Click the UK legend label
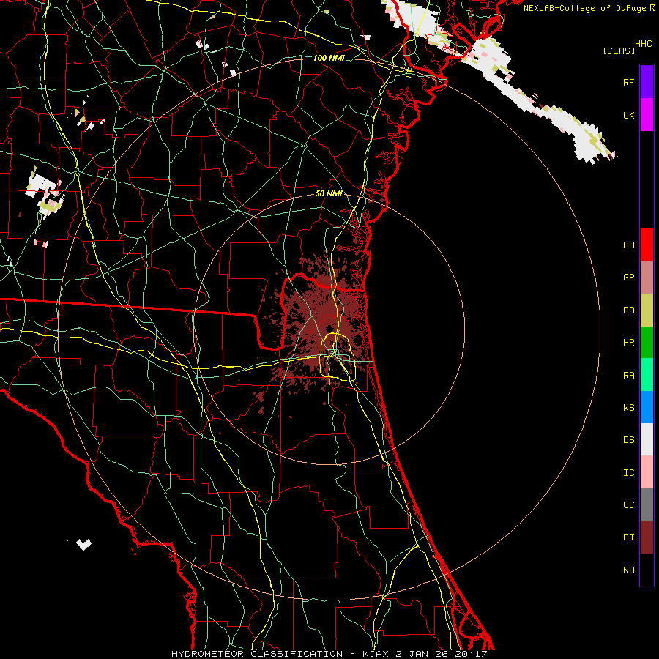 [x=628, y=115]
